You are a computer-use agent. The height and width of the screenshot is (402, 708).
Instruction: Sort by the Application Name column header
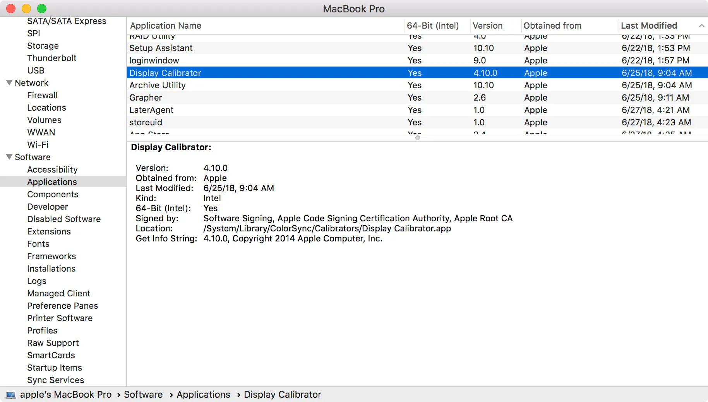(x=166, y=26)
